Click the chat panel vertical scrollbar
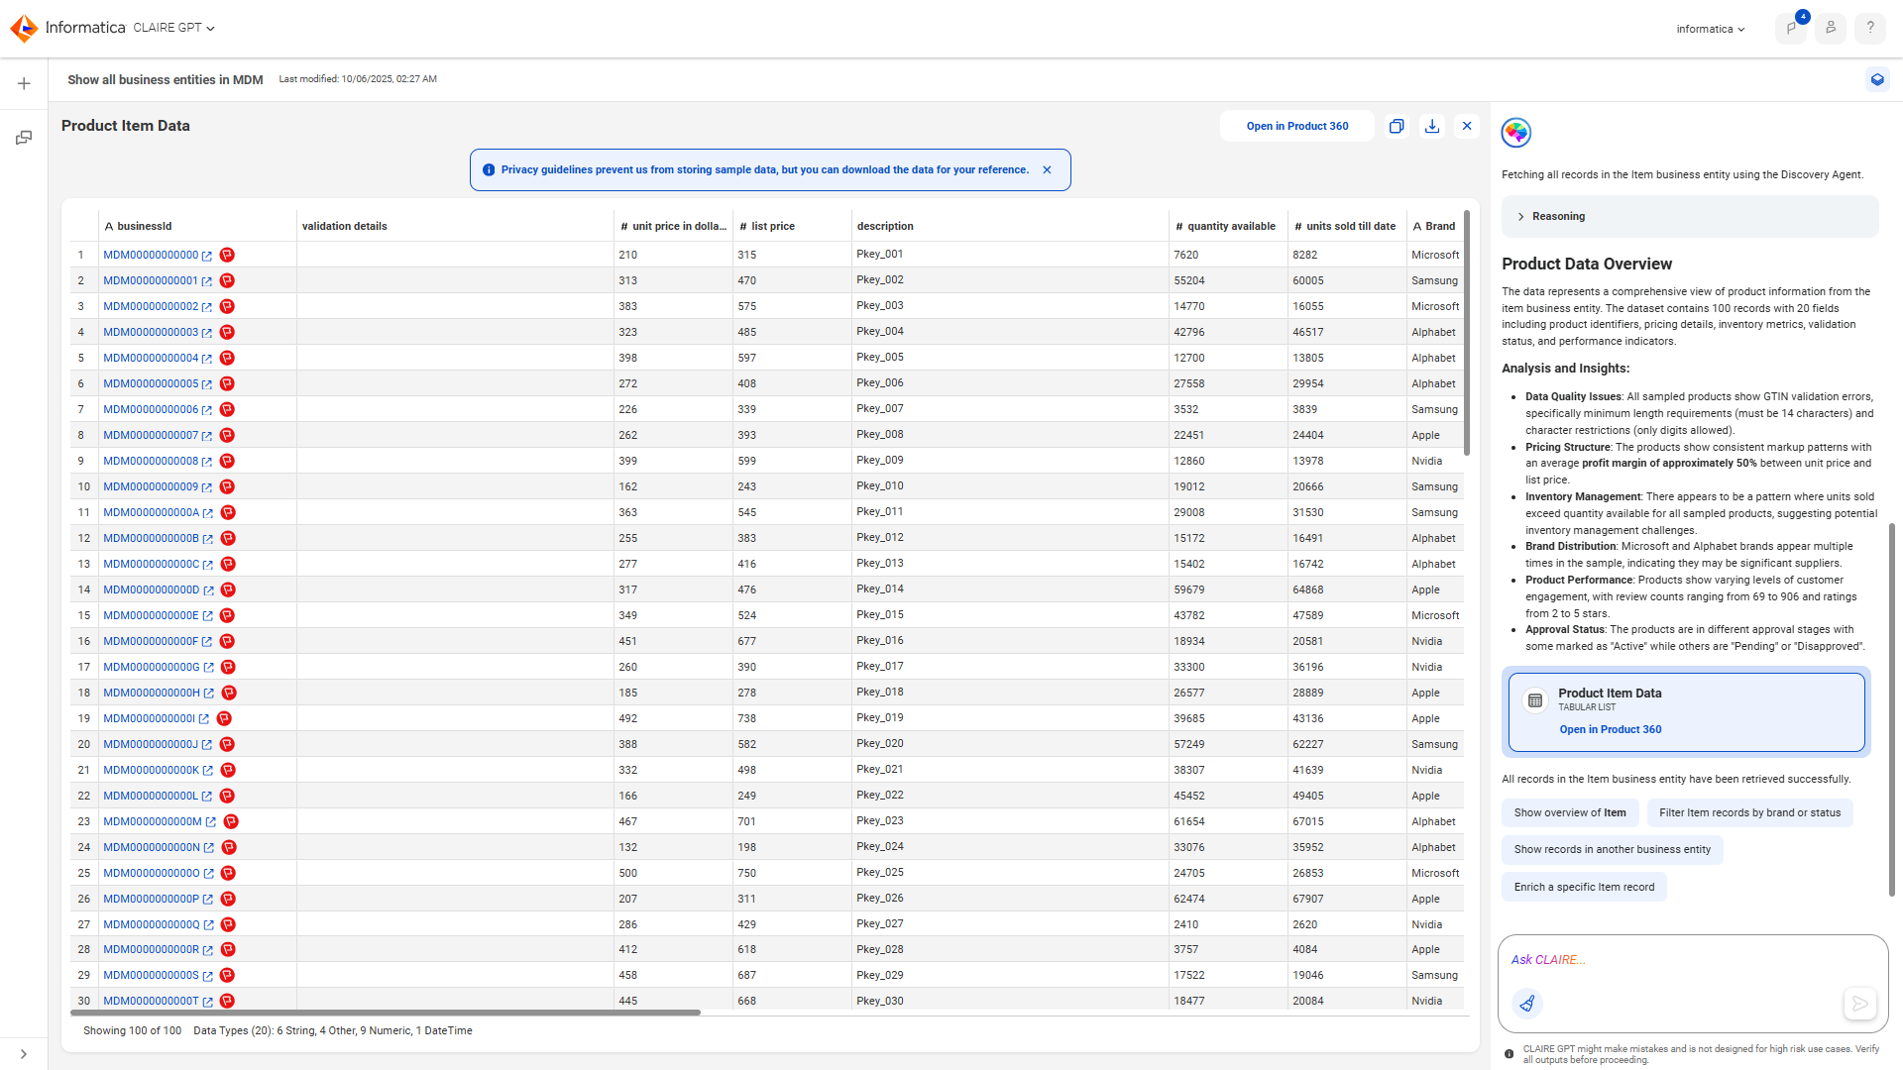The height and width of the screenshot is (1070, 1903). click(1891, 709)
